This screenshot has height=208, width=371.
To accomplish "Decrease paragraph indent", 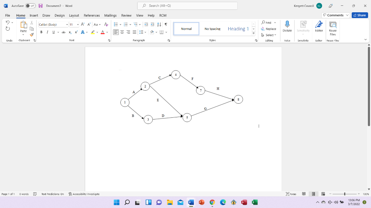I will [146, 24].
